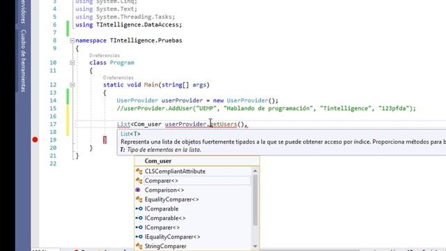
Task: Click 'using System.Threading.Tasks;' on line 5
Action: click(x=125, y=17)
